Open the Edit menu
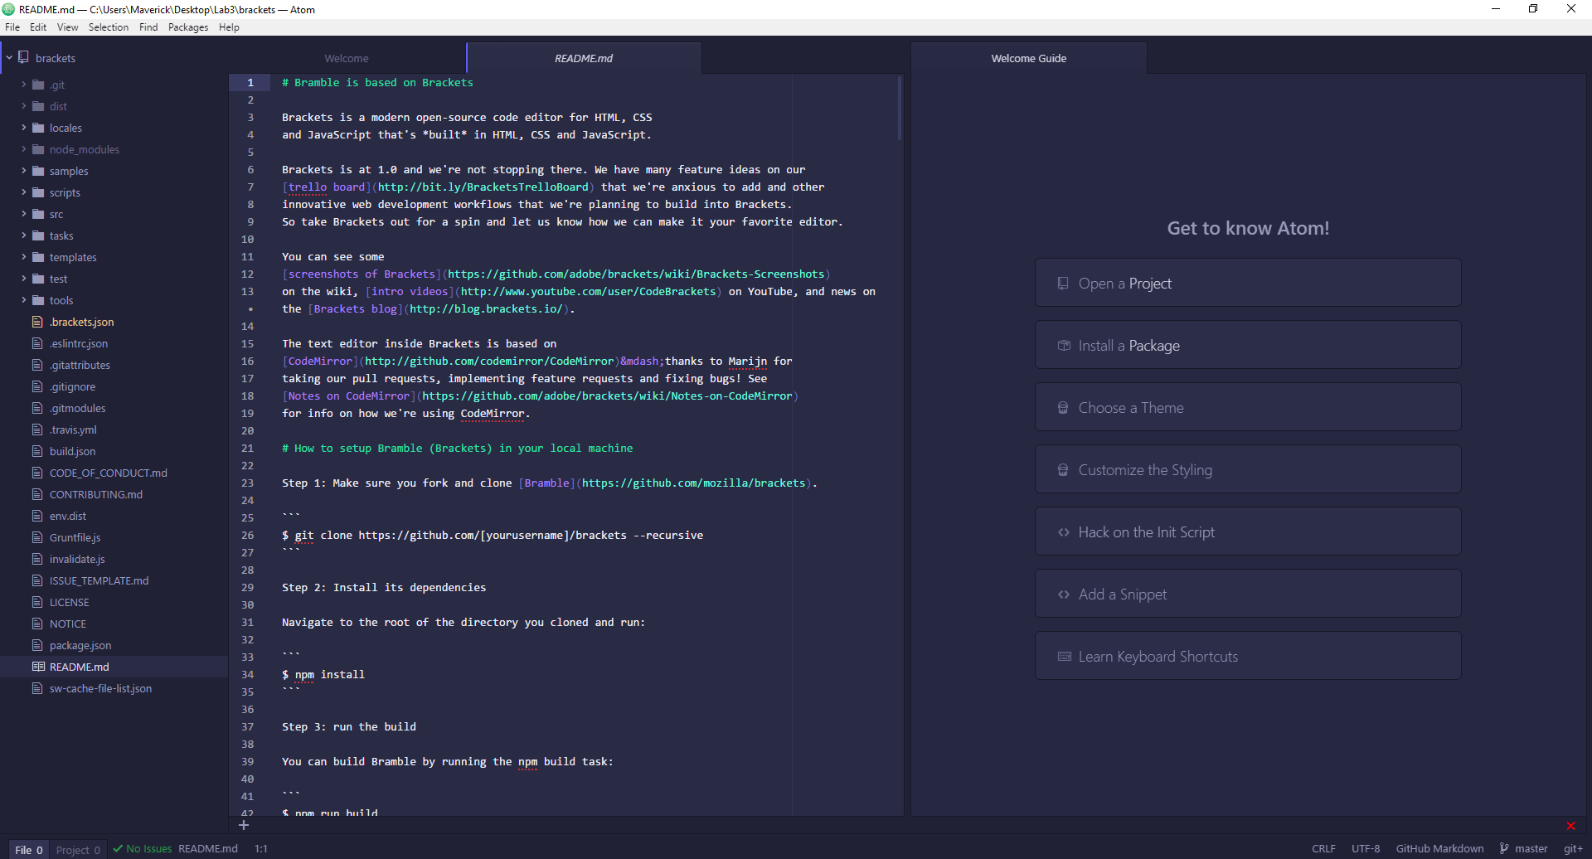 point(38,27)
